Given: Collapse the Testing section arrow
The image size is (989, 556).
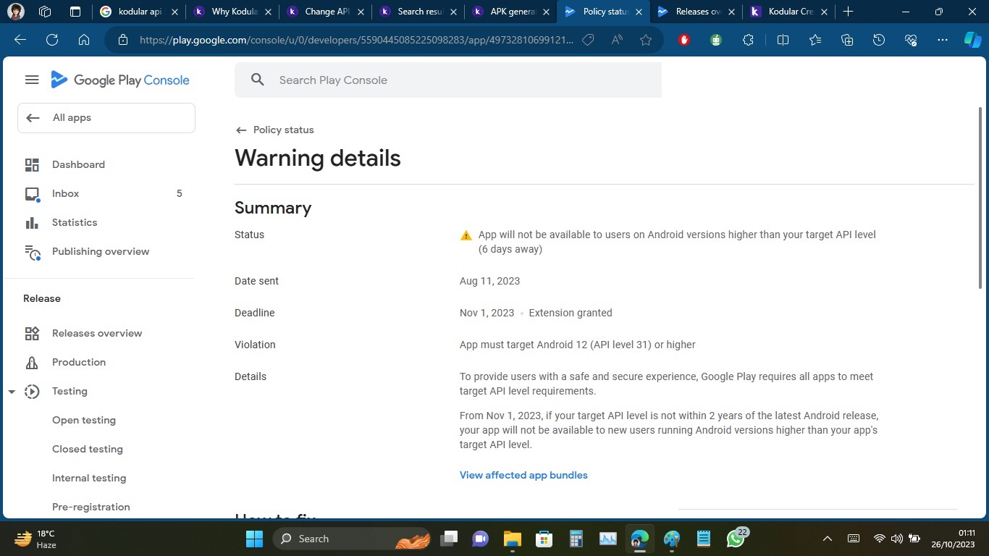Looking at the screenshot, I should [12, 392].
